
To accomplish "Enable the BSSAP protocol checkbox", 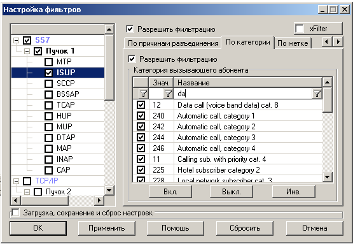I will pos(48,94).
